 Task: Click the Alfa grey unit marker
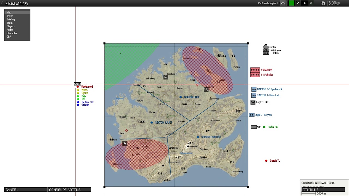click(x=254, y=127)
